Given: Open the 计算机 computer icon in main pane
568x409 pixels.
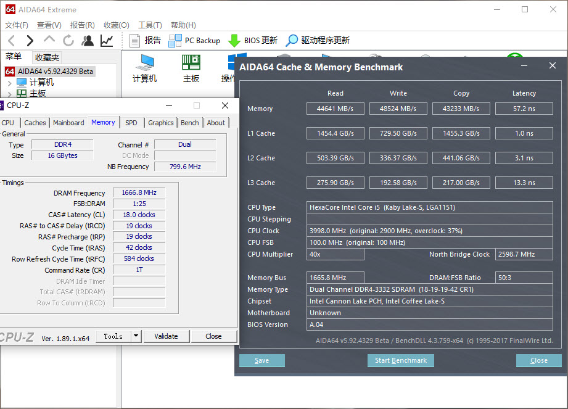Looking at the screenshot, I should (145, 68).
